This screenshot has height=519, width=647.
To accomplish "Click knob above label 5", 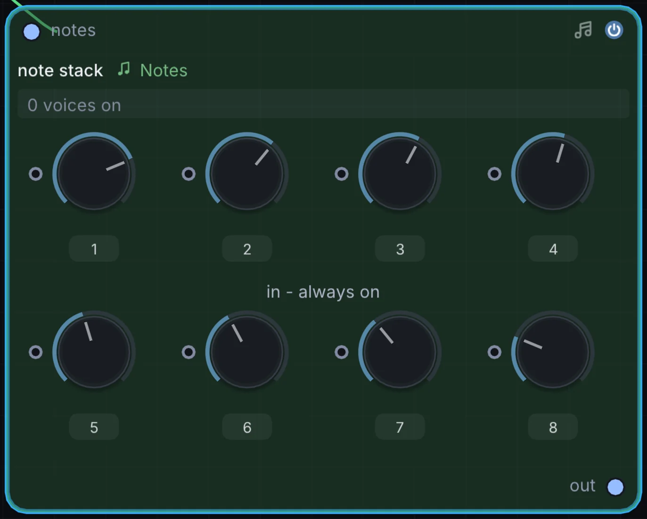I will coord(94,352).
